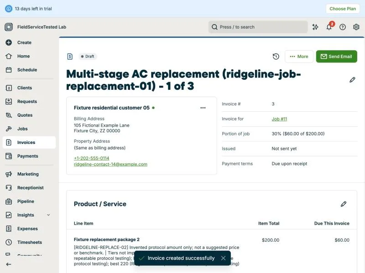
Task: Open the help question mark icon
Action: pyautogui.click(x=343, y=27)
